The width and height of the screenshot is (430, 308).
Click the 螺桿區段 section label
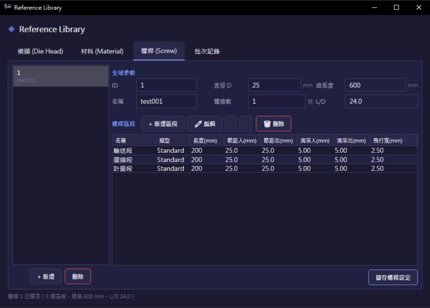click(123, 124)
